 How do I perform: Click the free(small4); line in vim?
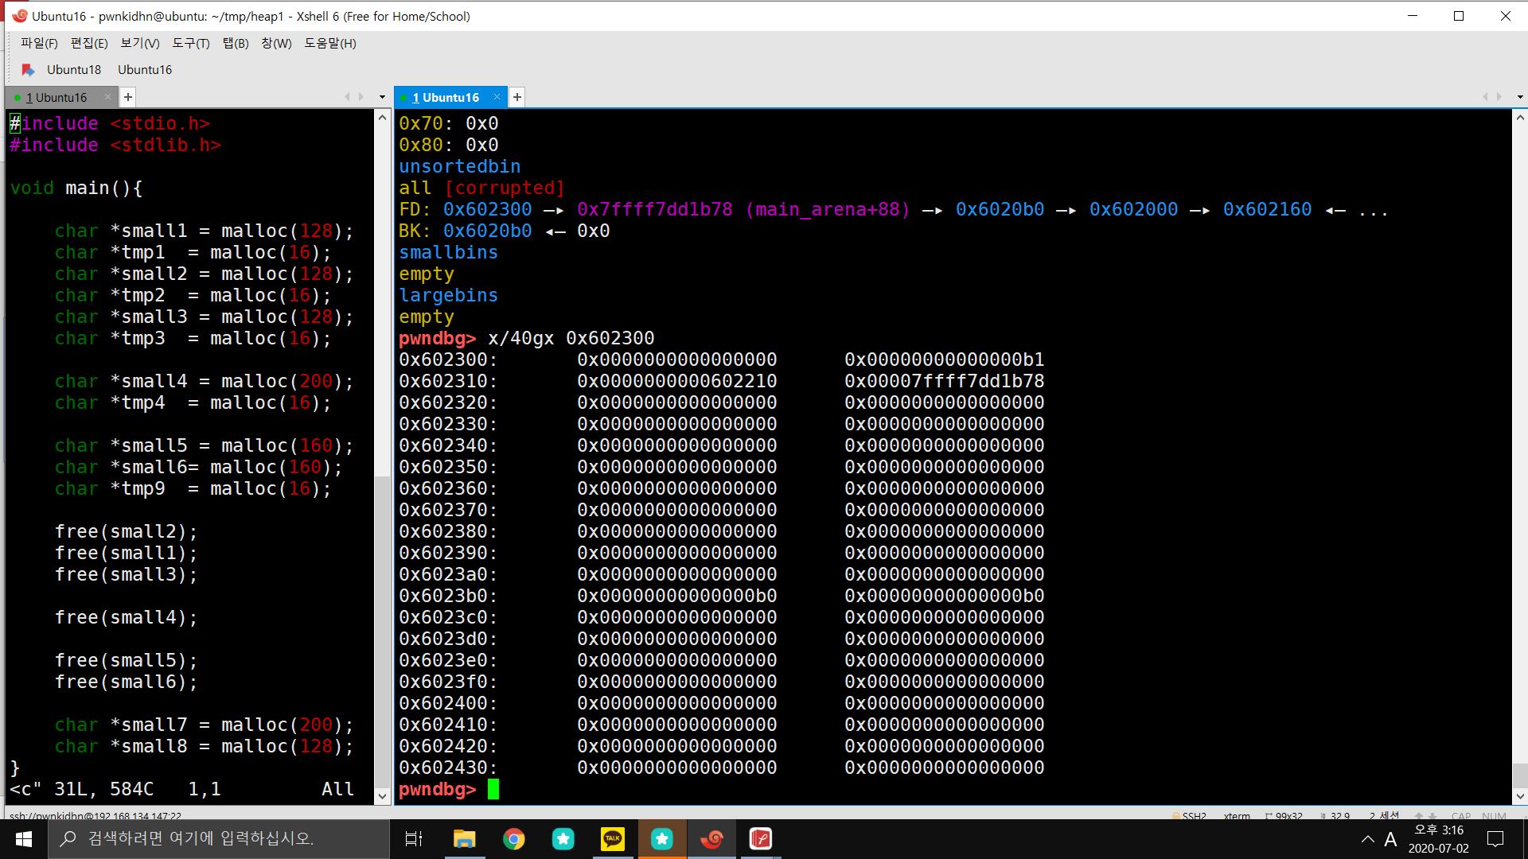tap(126, 617)
